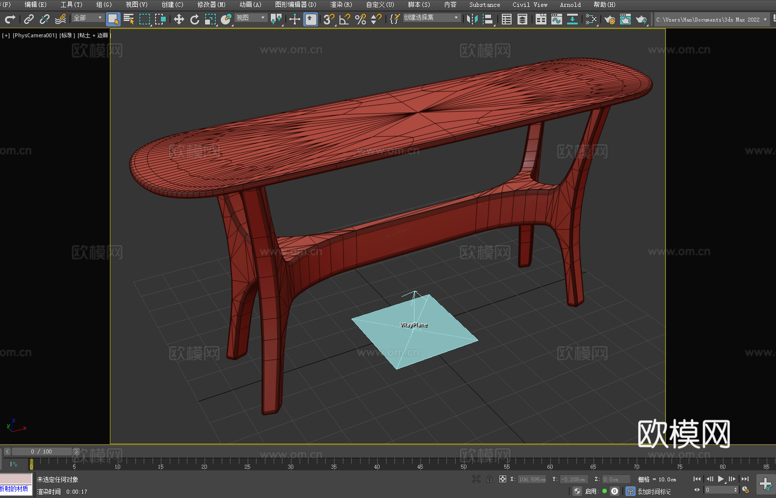The width and height of the screenshot is (776, 498).
Task: Click Bind to Space Warp icon
Action: [x=60, y=19]
